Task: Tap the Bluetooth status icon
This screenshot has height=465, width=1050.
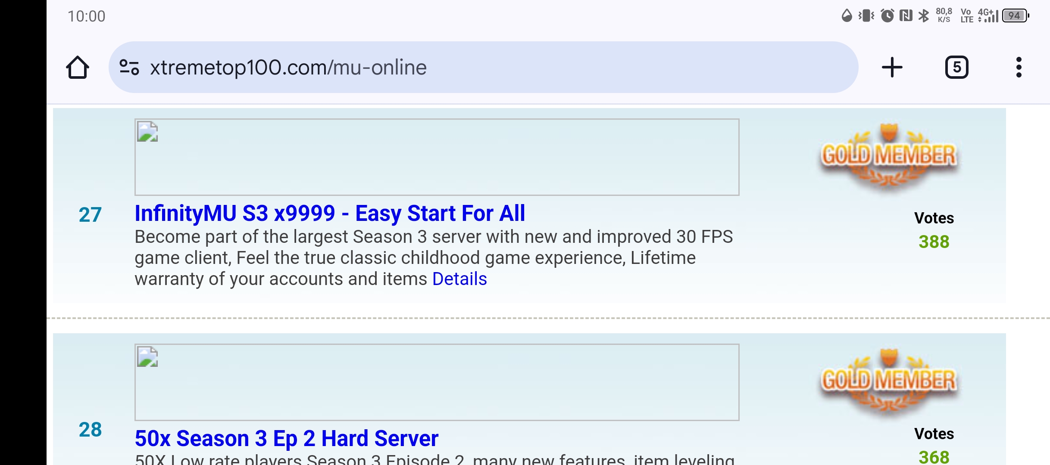Action: [923, 16]
